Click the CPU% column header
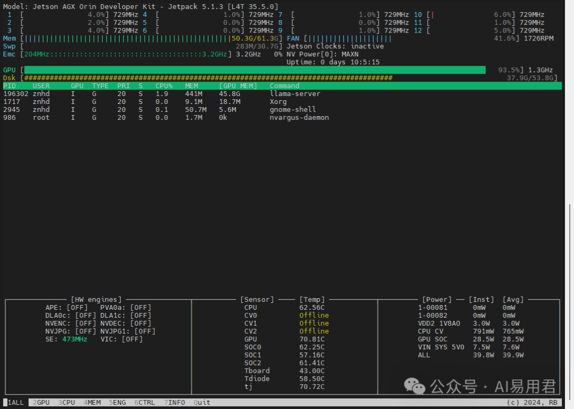 [164, 86]
